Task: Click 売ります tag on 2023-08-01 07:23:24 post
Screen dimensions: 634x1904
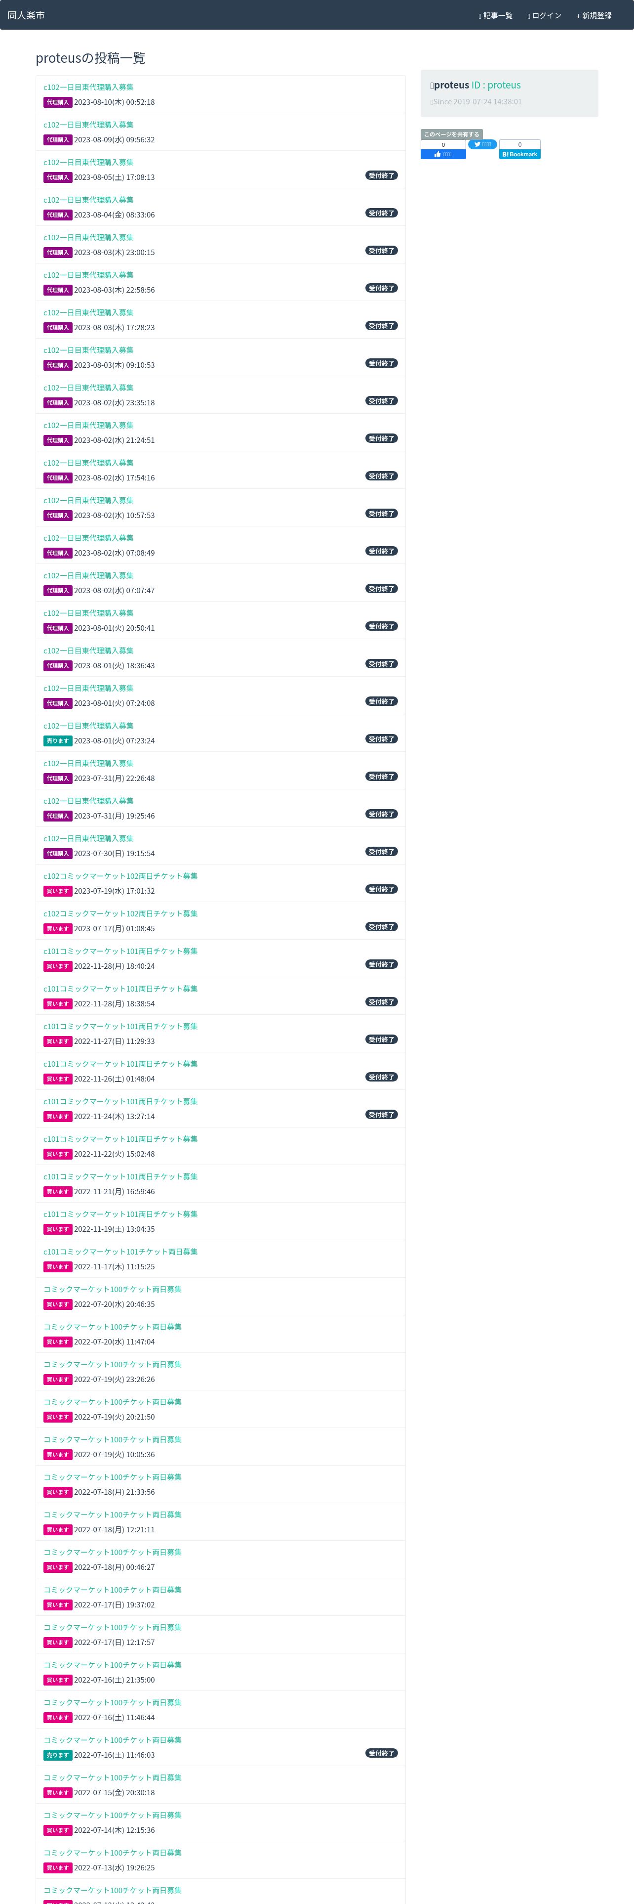Action: [58, 740]
